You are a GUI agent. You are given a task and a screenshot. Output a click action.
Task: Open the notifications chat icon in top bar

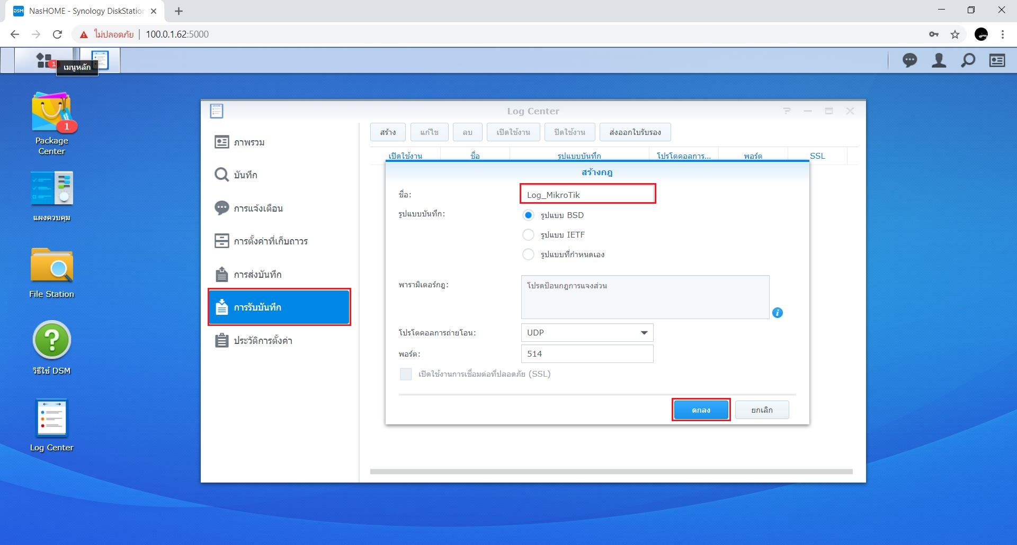click(910, 60)
